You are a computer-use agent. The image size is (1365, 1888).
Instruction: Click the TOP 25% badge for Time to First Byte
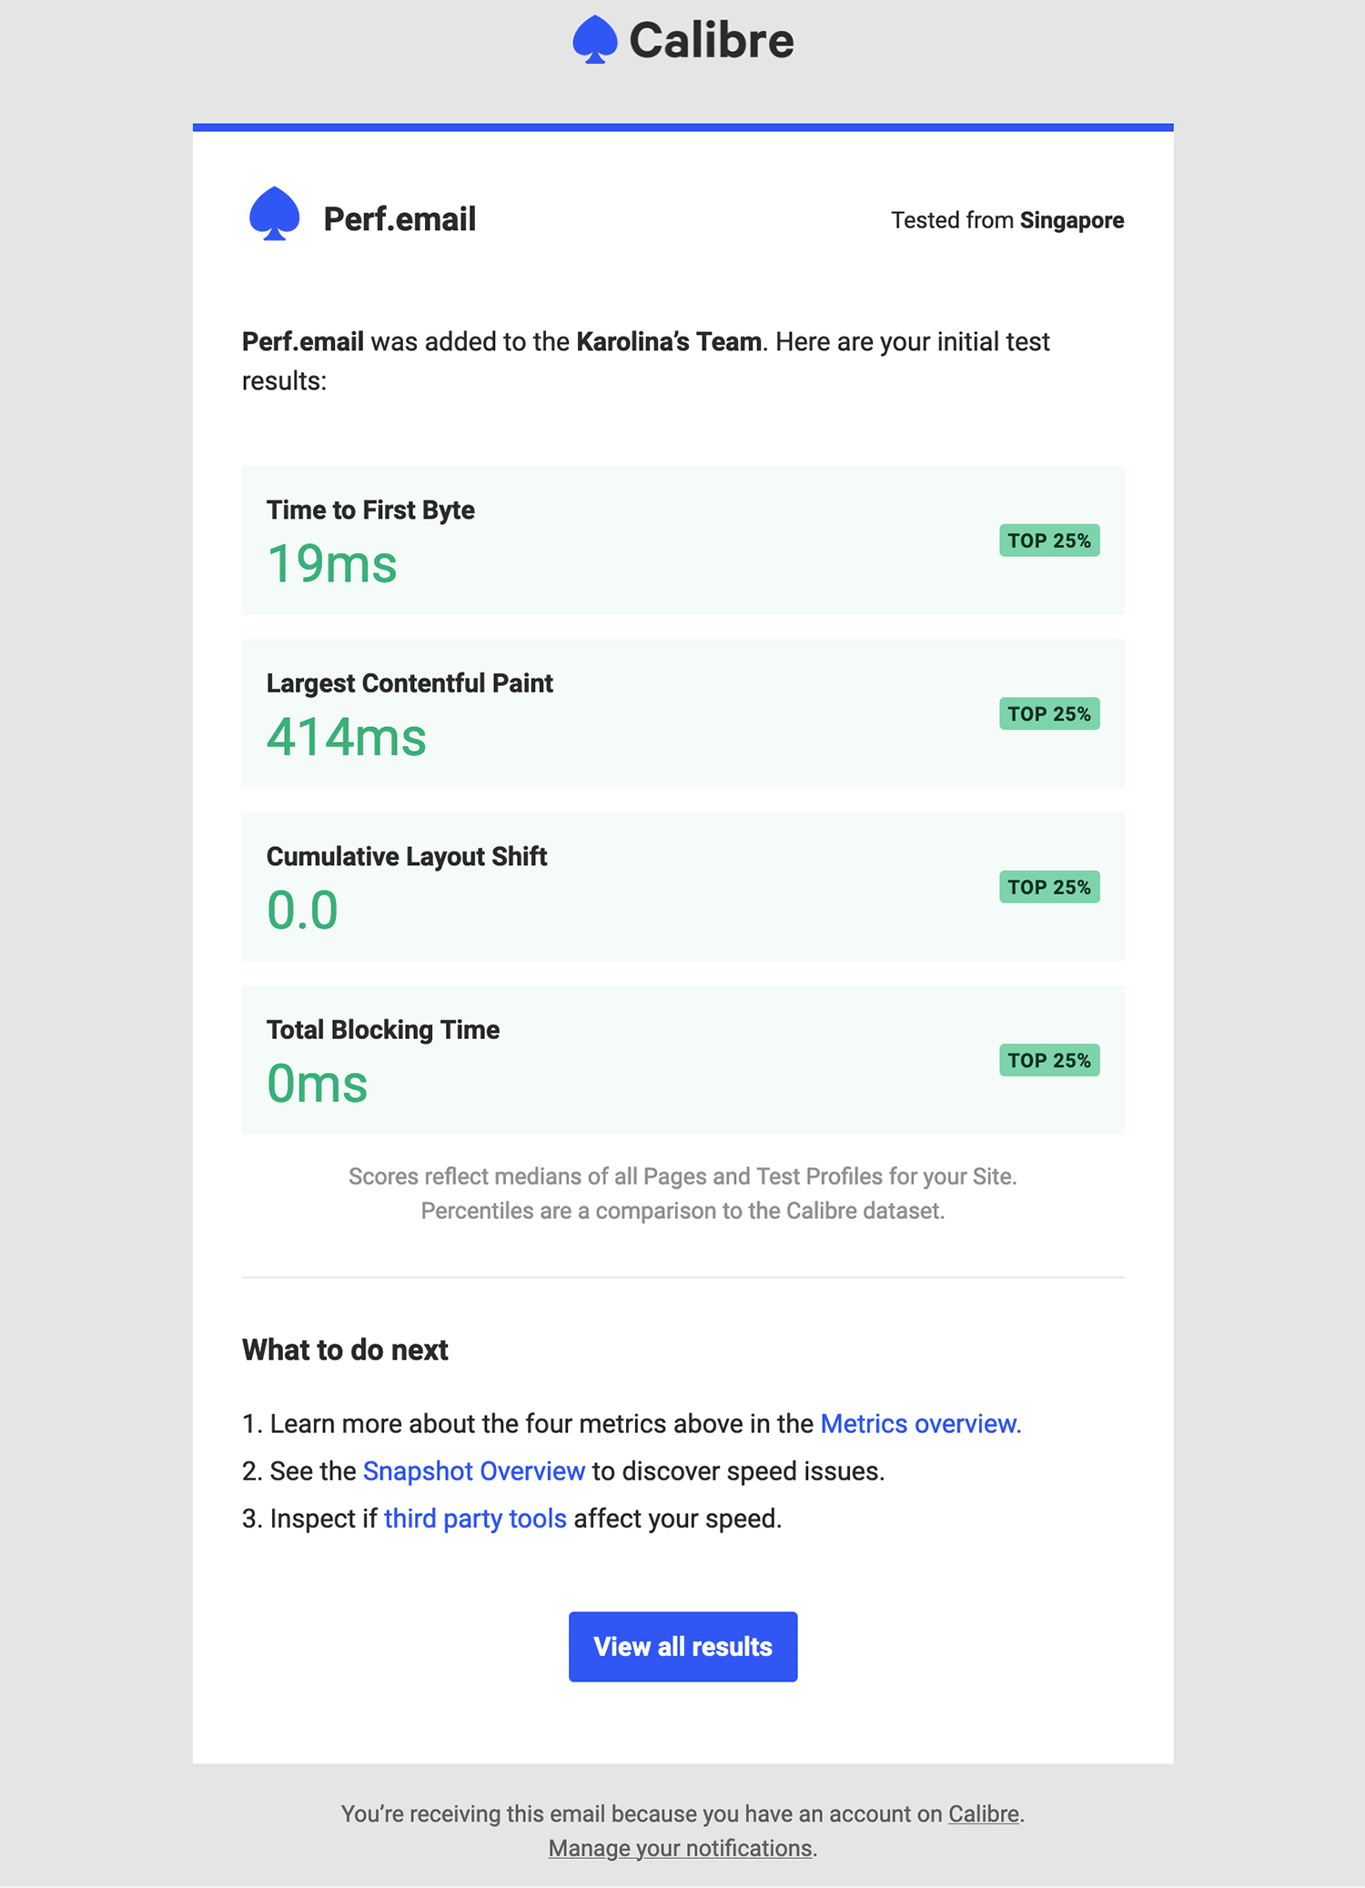click(1048, 540)
